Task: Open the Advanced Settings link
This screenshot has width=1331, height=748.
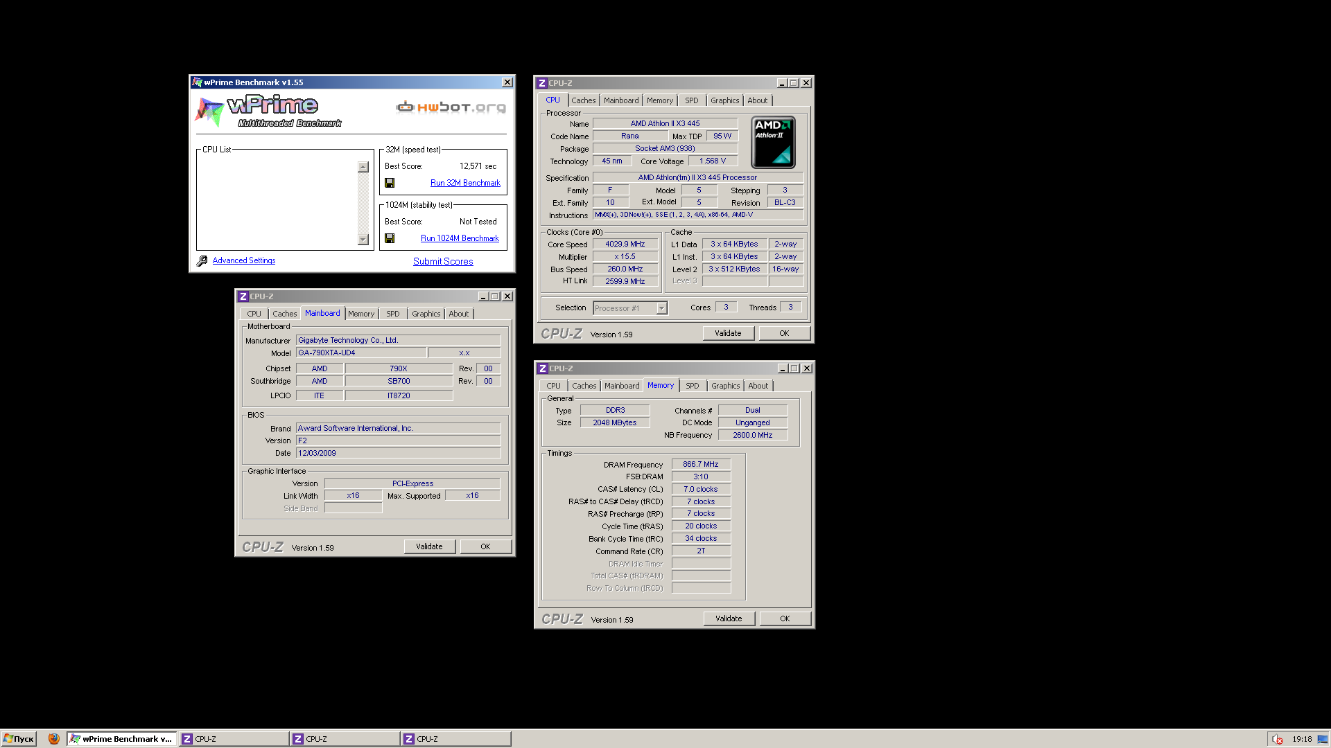Action: pyautogui.click(x=244, y=261)
